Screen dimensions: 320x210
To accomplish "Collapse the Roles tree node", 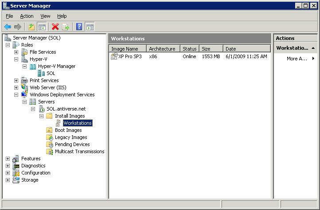I will click(8, 45).
